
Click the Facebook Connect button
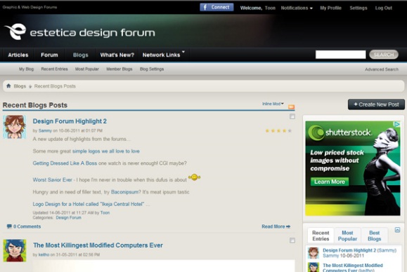(x=217, y=7)
